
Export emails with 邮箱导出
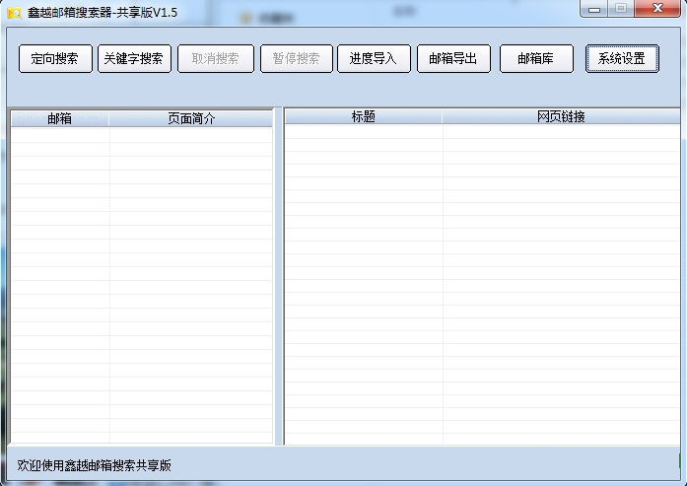pos(453,58)
